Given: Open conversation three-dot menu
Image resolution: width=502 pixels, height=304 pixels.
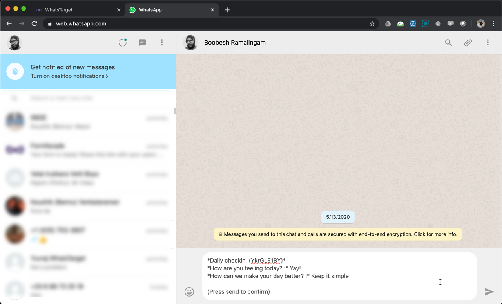Looking at the screenshot, I should pos(488,43).
